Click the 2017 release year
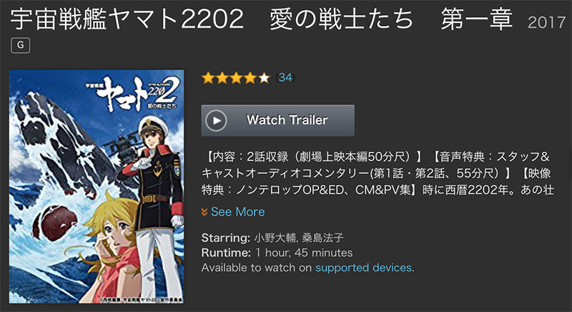 (x=546, y=23)
